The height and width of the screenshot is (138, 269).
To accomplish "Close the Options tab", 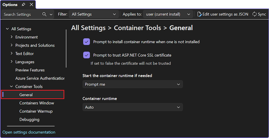I will (31, 5).
